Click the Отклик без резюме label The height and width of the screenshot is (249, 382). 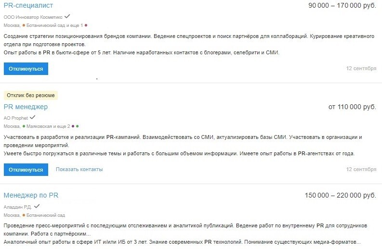point(31,95)
